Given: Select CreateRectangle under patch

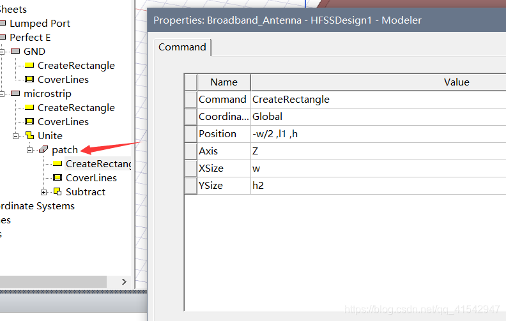Looking at the screenshot, I should [x=98, y=164].
